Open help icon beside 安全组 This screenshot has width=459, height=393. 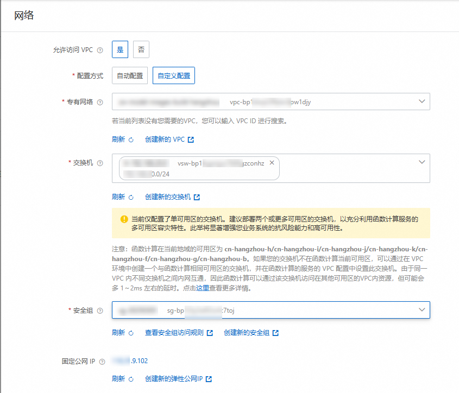[x=100, y=310]
